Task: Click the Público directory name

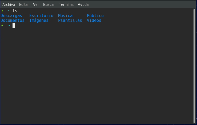Action: point(95,16)
